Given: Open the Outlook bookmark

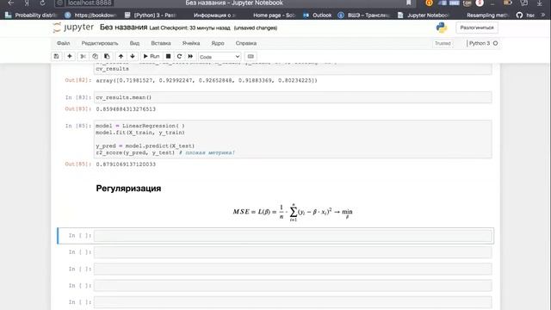Looking at the screenshot, I should pyautogui.click(x=318, y=15).
